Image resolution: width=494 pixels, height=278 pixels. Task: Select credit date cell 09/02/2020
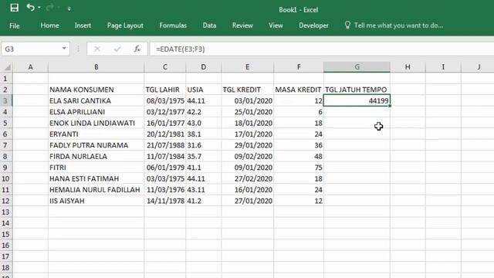coord(247,156)
